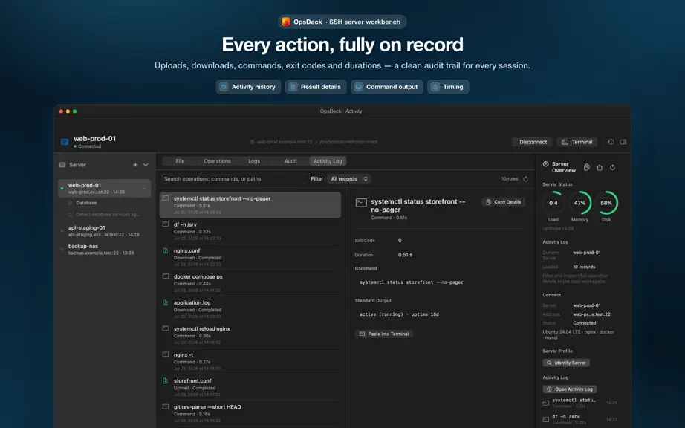Click the Server Overview gauge icon
685x428 pixels.
point(545,164)
